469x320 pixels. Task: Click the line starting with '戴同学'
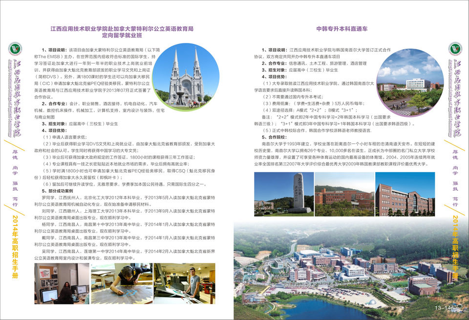tap(128, 238)
